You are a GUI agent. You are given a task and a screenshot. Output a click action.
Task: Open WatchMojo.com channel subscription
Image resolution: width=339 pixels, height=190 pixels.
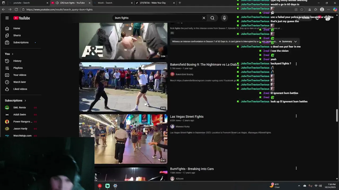22,136
